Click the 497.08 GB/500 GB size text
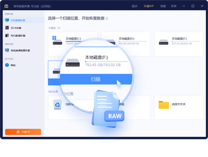 tap(129, 44)
